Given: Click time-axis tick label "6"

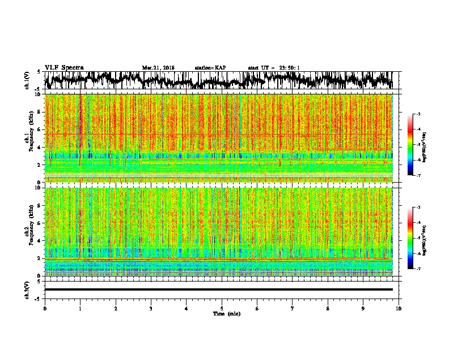Looking at the screenshot, I should click(257, 309).
